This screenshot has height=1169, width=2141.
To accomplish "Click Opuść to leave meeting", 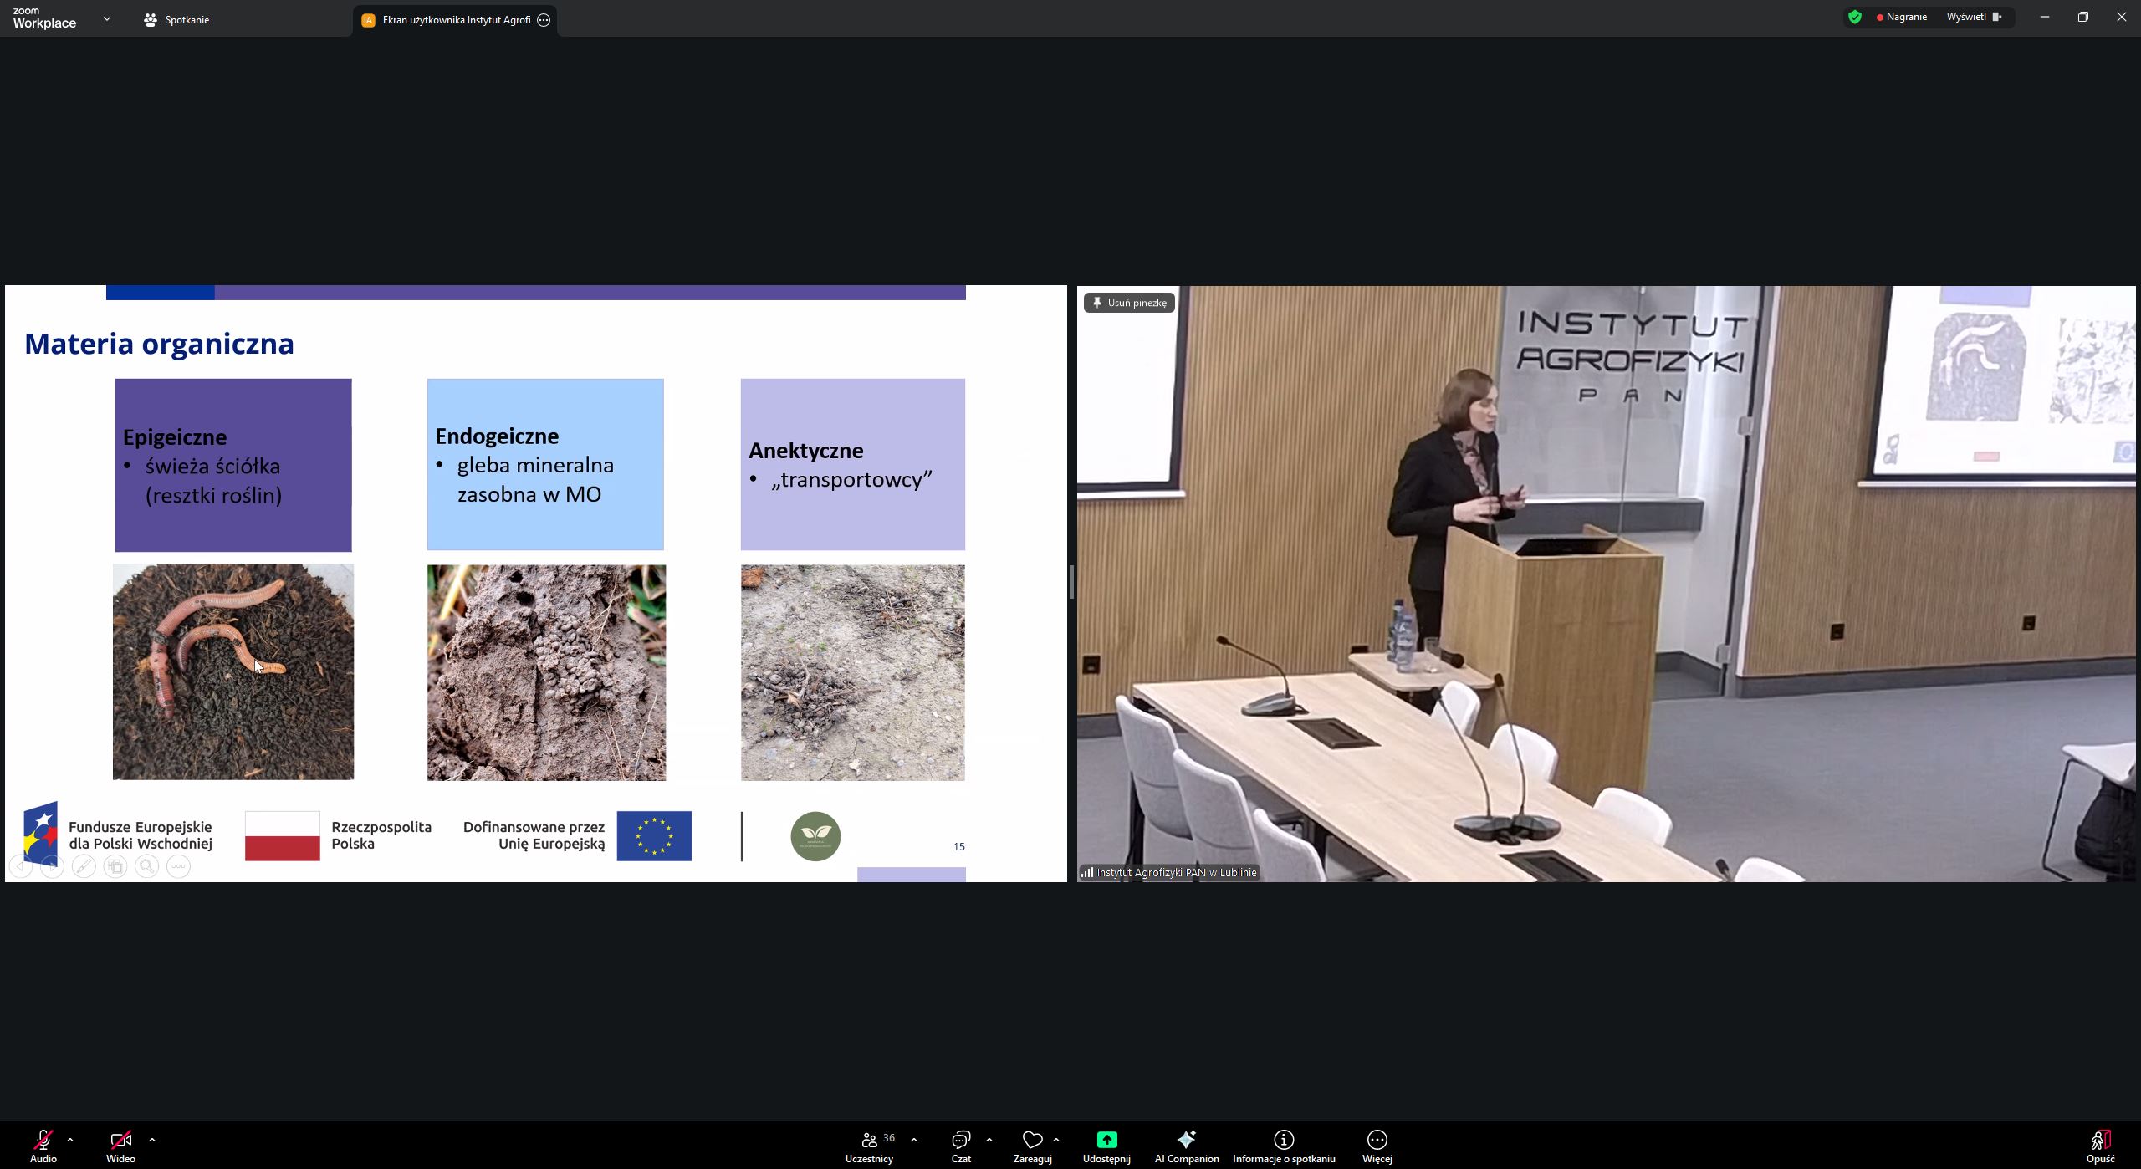I will tap(2100, 1145).
